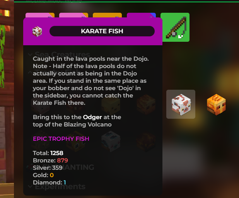Open the first pink item tile
Viewport: 239px width, 198px height.
[x=40, y=15]
